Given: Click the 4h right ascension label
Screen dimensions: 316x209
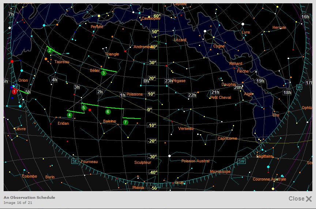Looking at the screenshot, I should click(x=54, y=80).
